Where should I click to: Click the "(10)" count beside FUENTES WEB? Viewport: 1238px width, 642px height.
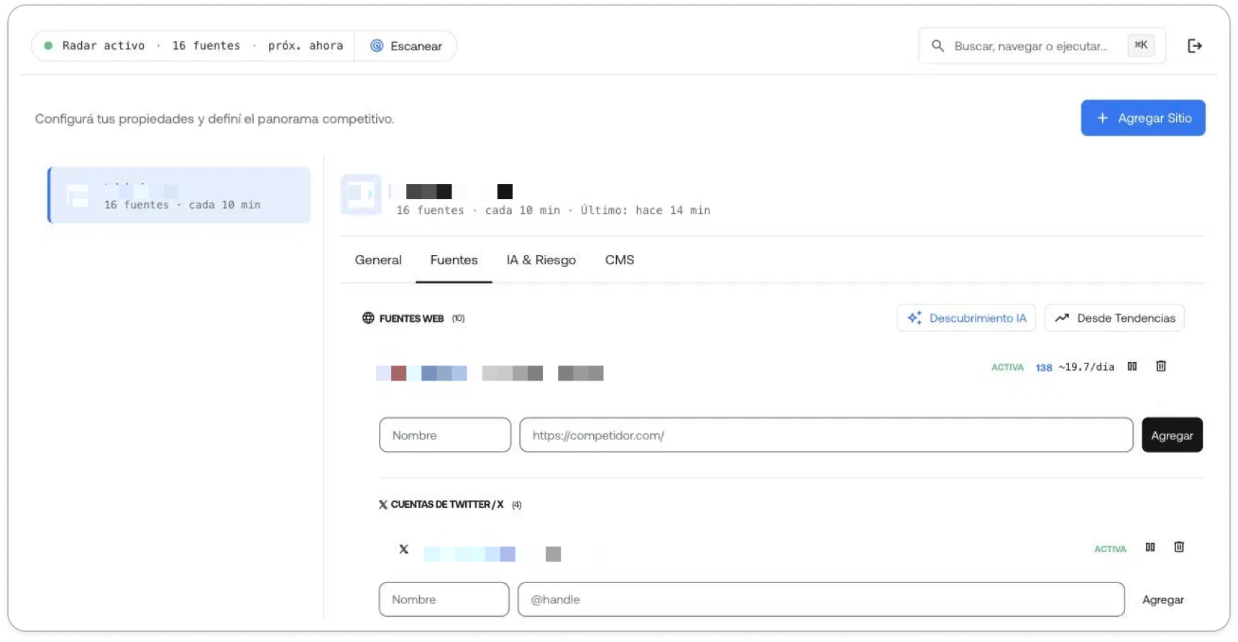[x=459, y=318]
